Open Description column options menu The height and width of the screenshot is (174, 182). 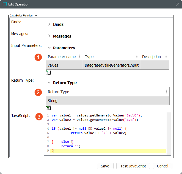166,57
